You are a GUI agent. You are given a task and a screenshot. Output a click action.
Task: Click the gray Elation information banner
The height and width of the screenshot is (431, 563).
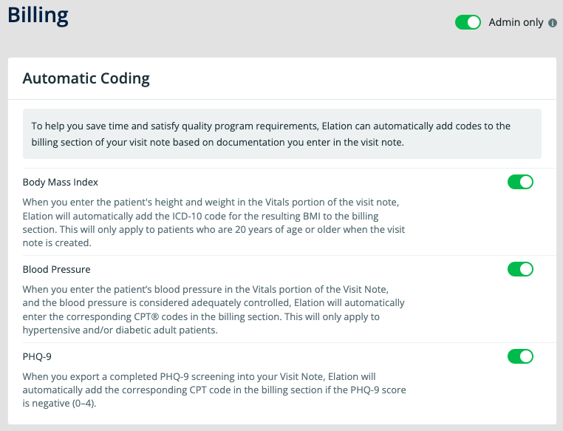tap(282, 134)
